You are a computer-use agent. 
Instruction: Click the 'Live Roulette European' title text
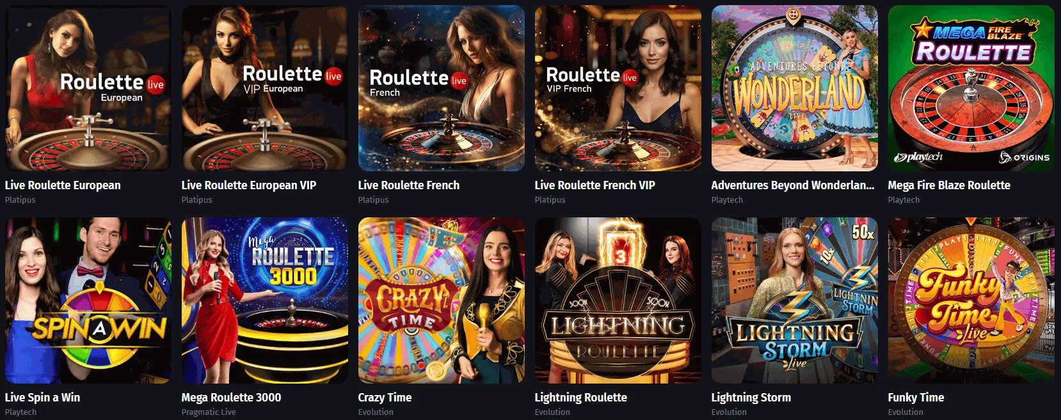[x=63, y=185]
